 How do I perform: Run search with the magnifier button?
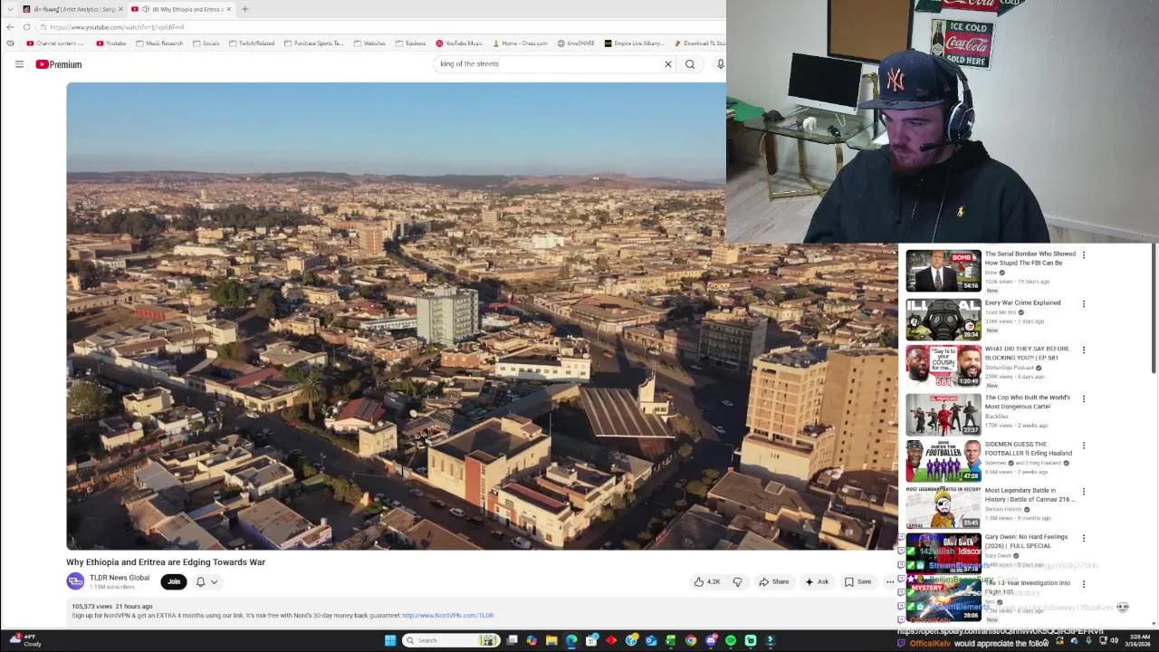tap(690, 64)
